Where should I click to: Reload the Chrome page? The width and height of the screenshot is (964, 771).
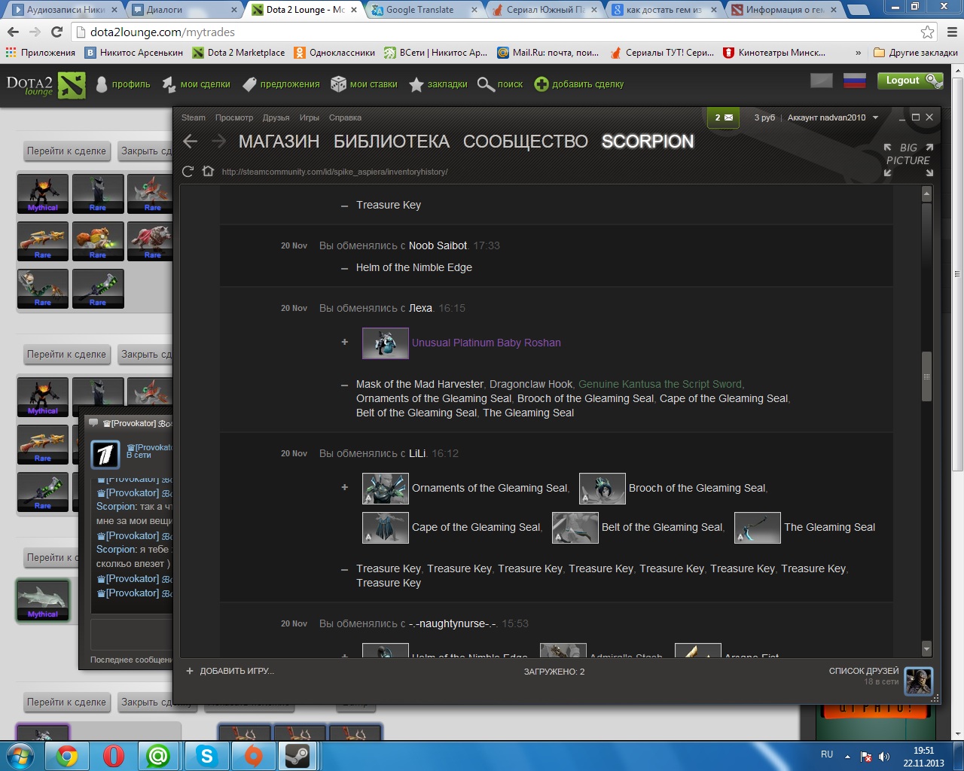[56, 32]
